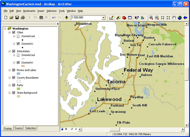
Task: Open the map scale dropdown
Action: (103, 18)
